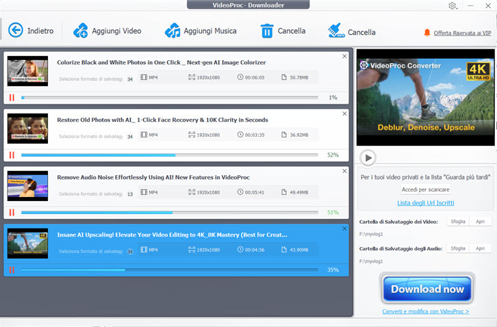Pause the Restore Old Photos download
Viewport: 497px width, 327px height.
[x=12, y=155]
